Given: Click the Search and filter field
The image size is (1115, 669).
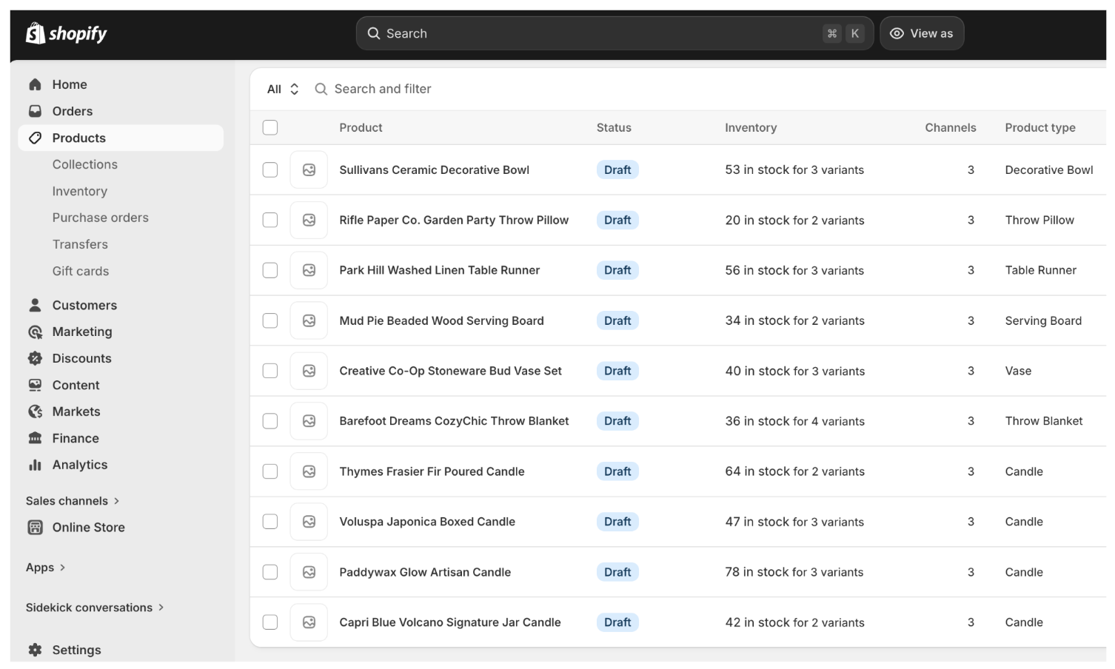Looking at the screenshot, I should [x=383, y=89].
